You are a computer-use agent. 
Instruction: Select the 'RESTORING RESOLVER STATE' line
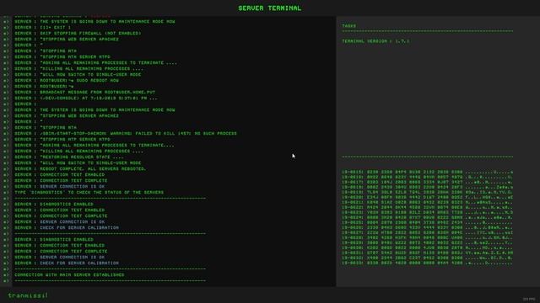coord(69,157)
